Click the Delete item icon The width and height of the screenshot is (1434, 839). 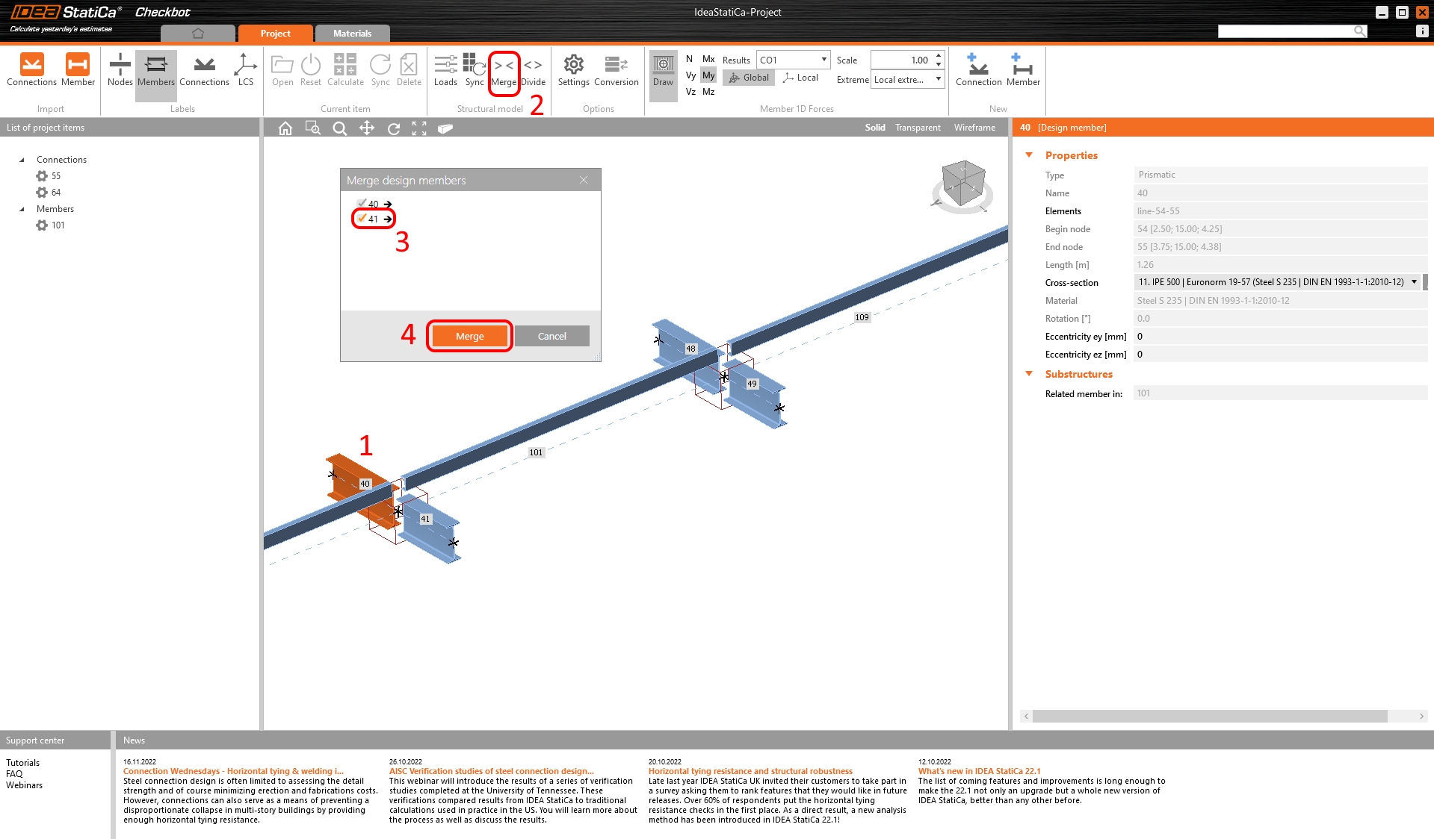click(409, 69)
